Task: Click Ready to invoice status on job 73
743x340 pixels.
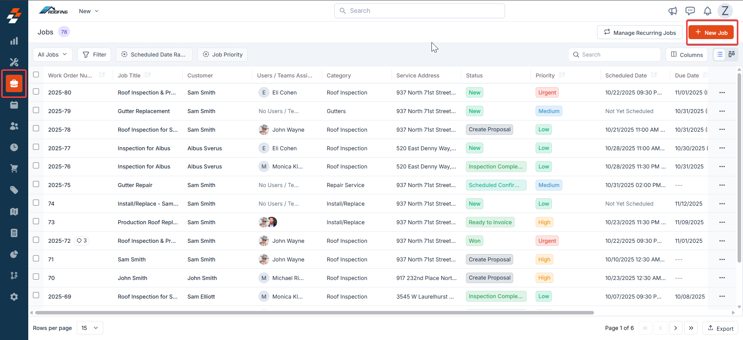Action: pyautogui.click(x=490, y=222)
